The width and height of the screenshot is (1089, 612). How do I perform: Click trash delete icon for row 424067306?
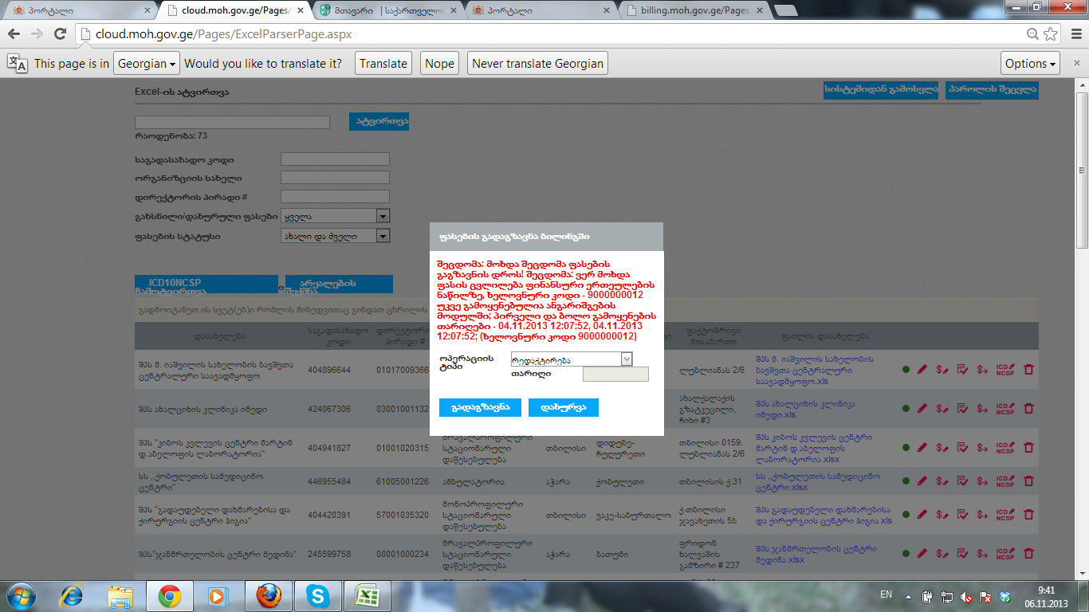pos(1028,408)
